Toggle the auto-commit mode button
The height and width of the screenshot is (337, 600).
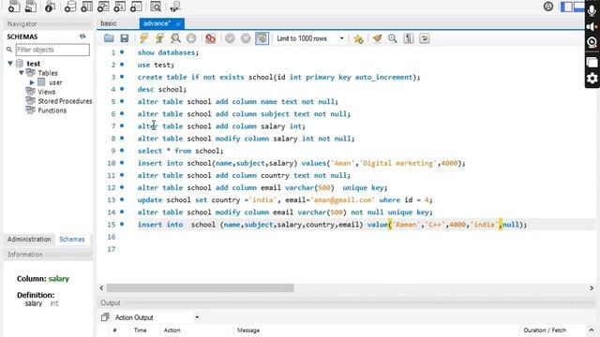click(x=262, y=38)
